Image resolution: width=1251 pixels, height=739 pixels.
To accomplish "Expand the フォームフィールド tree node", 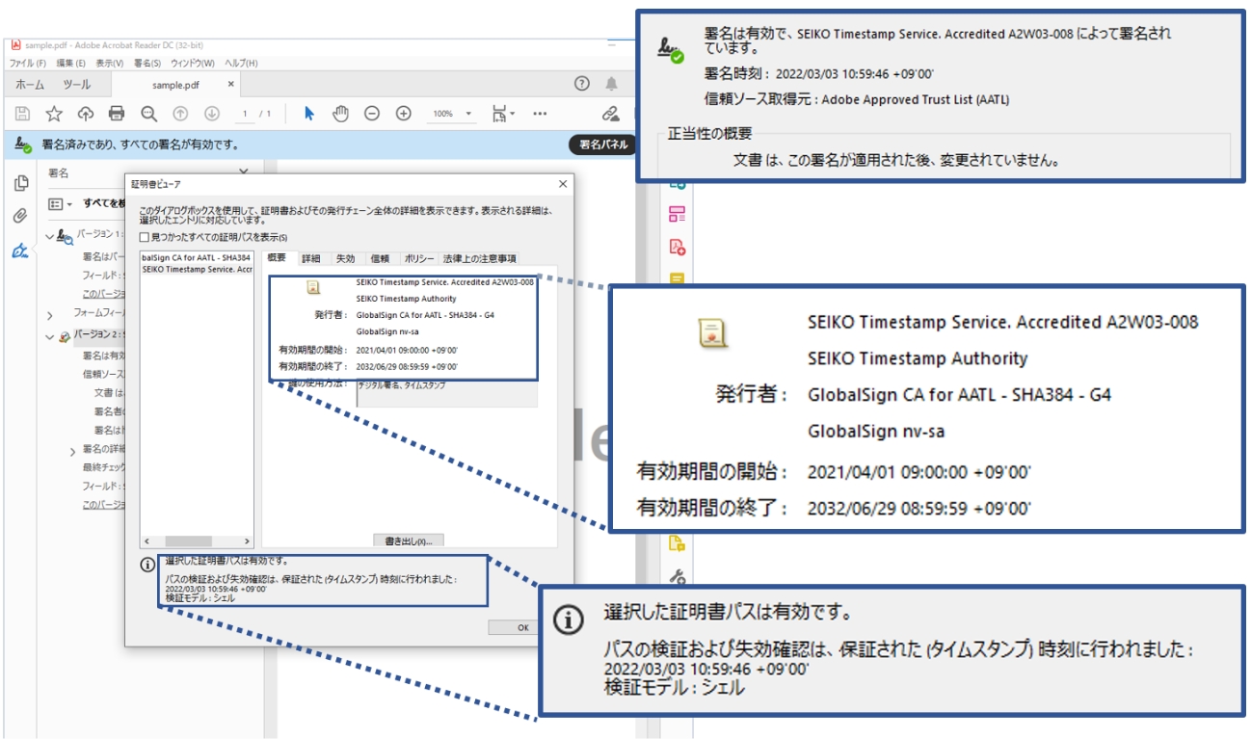I will [49, 314].
